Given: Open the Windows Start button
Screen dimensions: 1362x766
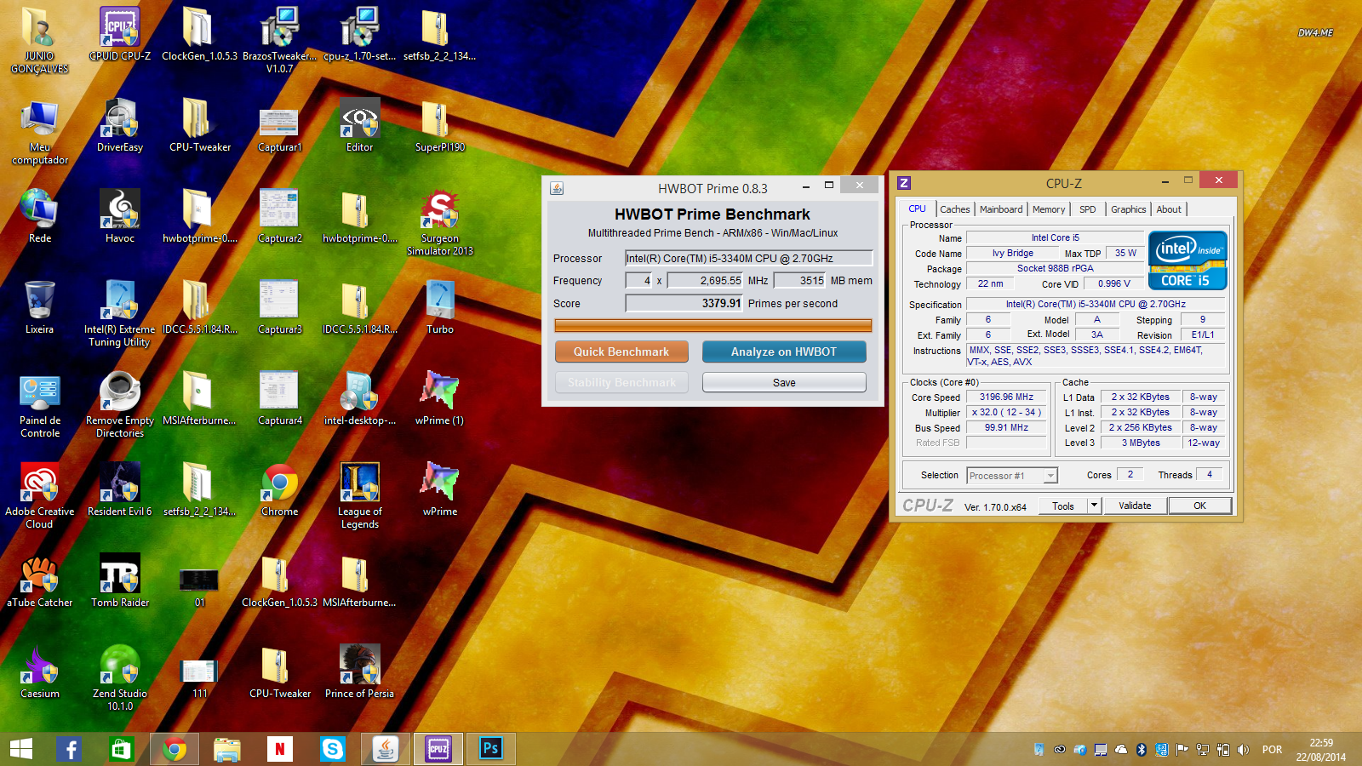Looking at the screenshot, I should tap(21, 749).
